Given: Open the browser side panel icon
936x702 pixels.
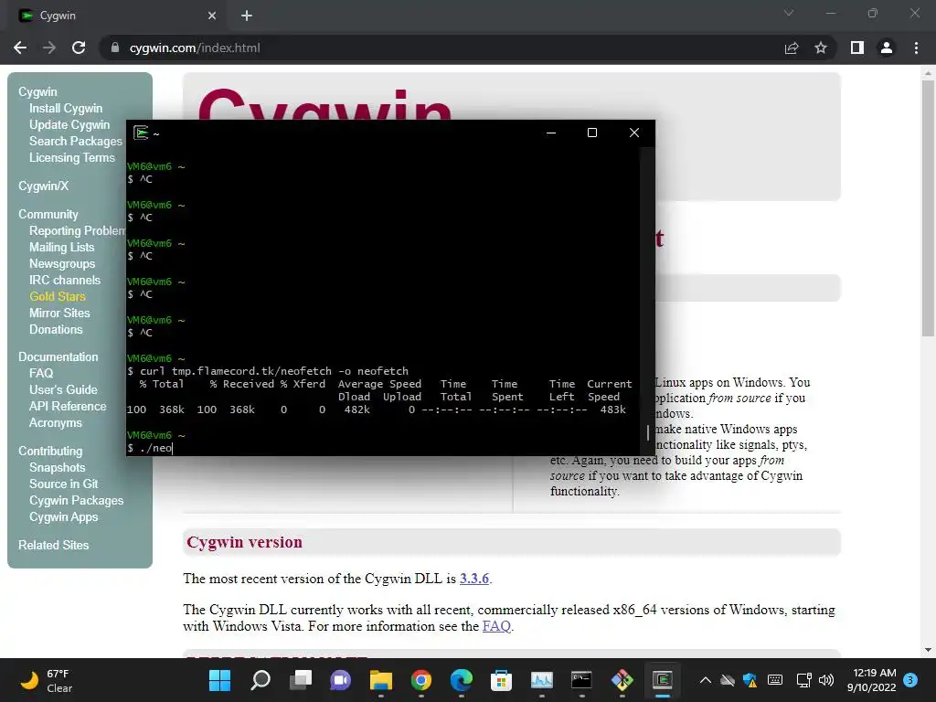Looking at the screenshot, I should click(857, 48).
